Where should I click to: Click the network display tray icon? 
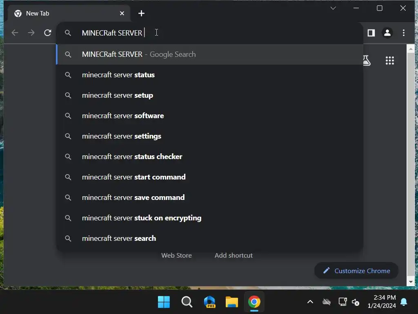coord(342,302)
